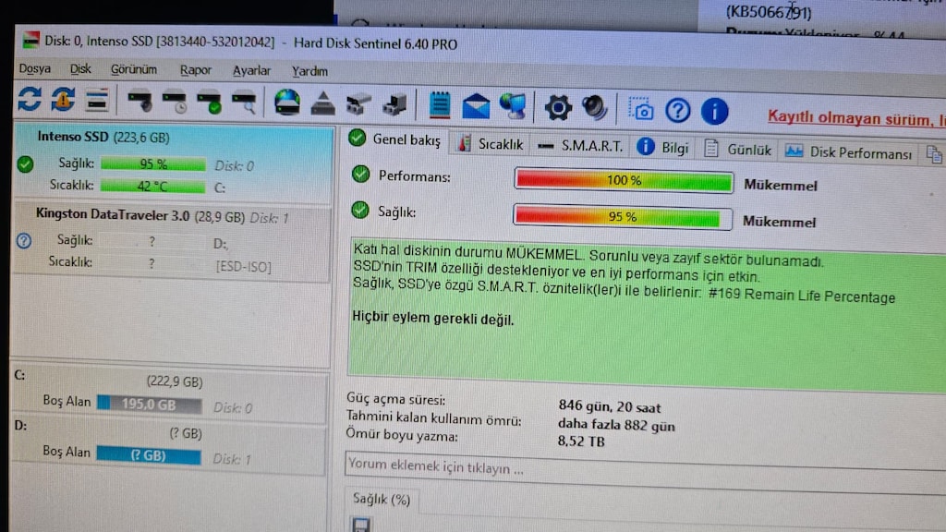Screen dimensions: 946x532
Task: Click the camera screenshot toolbar icon
Action: (641, 110)
